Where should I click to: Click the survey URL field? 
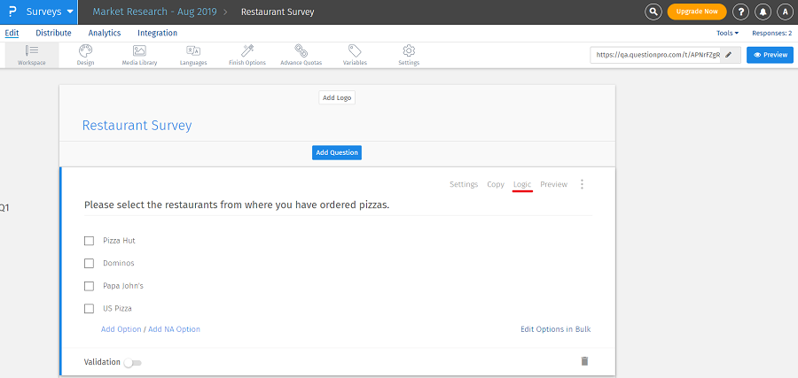tap(657, 55)
